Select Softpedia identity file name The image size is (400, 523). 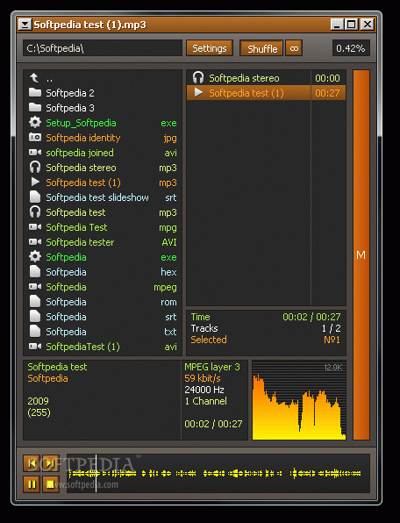(83, 138)
